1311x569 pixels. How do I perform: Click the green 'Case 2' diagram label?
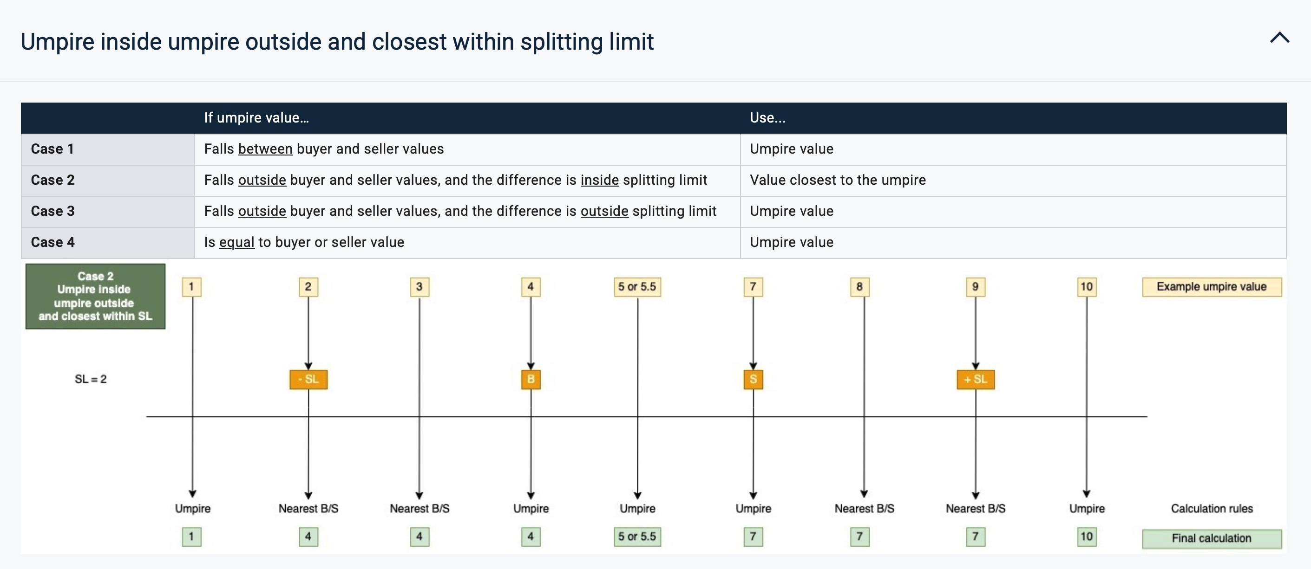[95, 296]
